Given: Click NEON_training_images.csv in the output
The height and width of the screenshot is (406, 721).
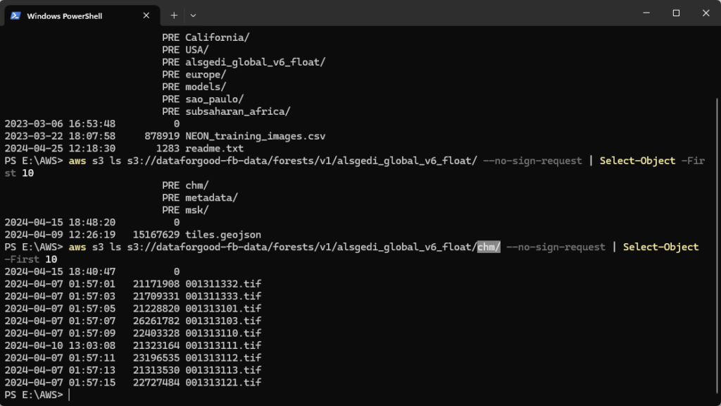Looking at the screenshot, I should point(255,136).
